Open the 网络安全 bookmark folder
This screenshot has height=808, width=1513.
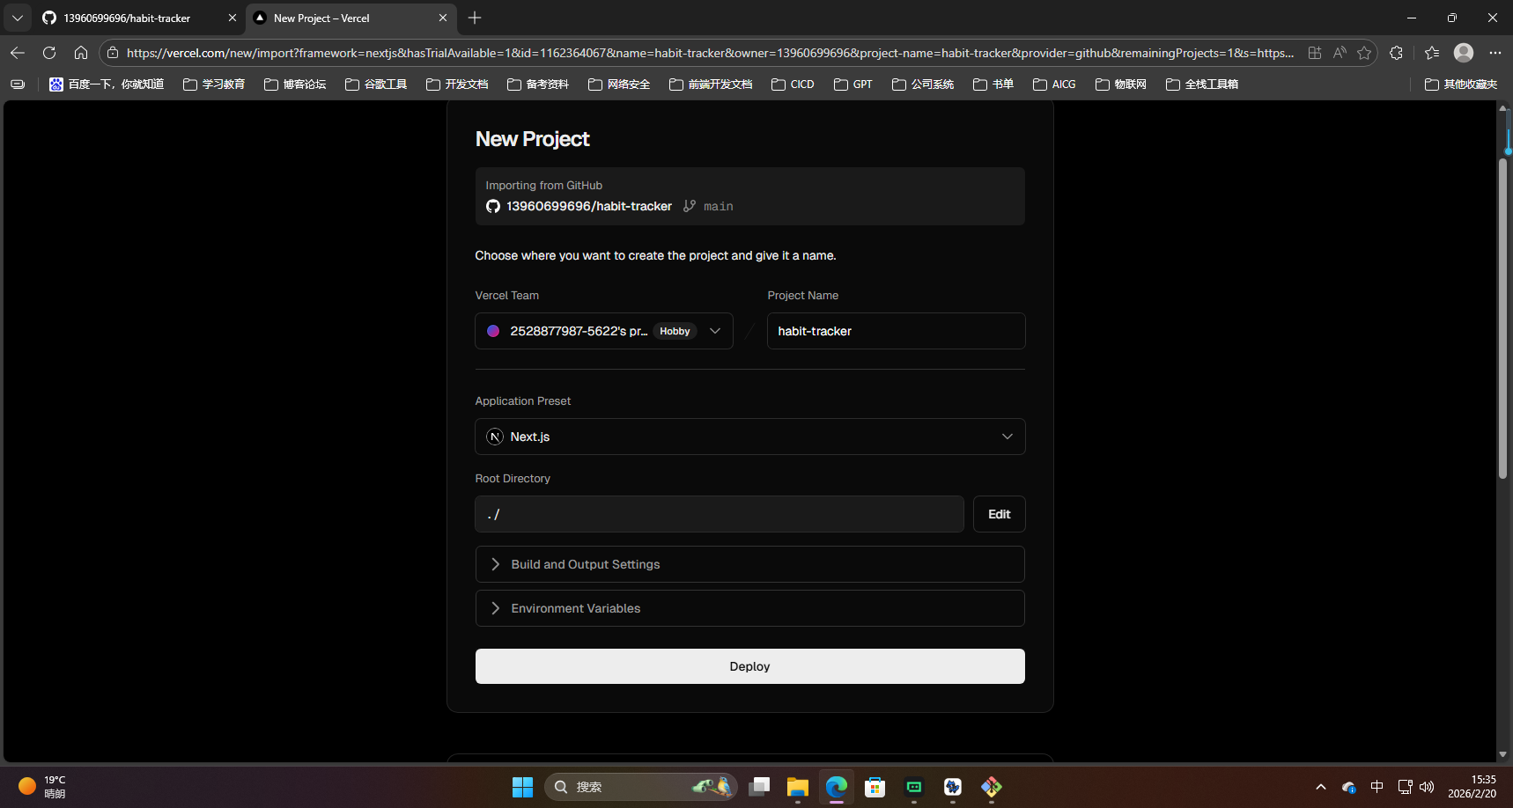(619, 84)
